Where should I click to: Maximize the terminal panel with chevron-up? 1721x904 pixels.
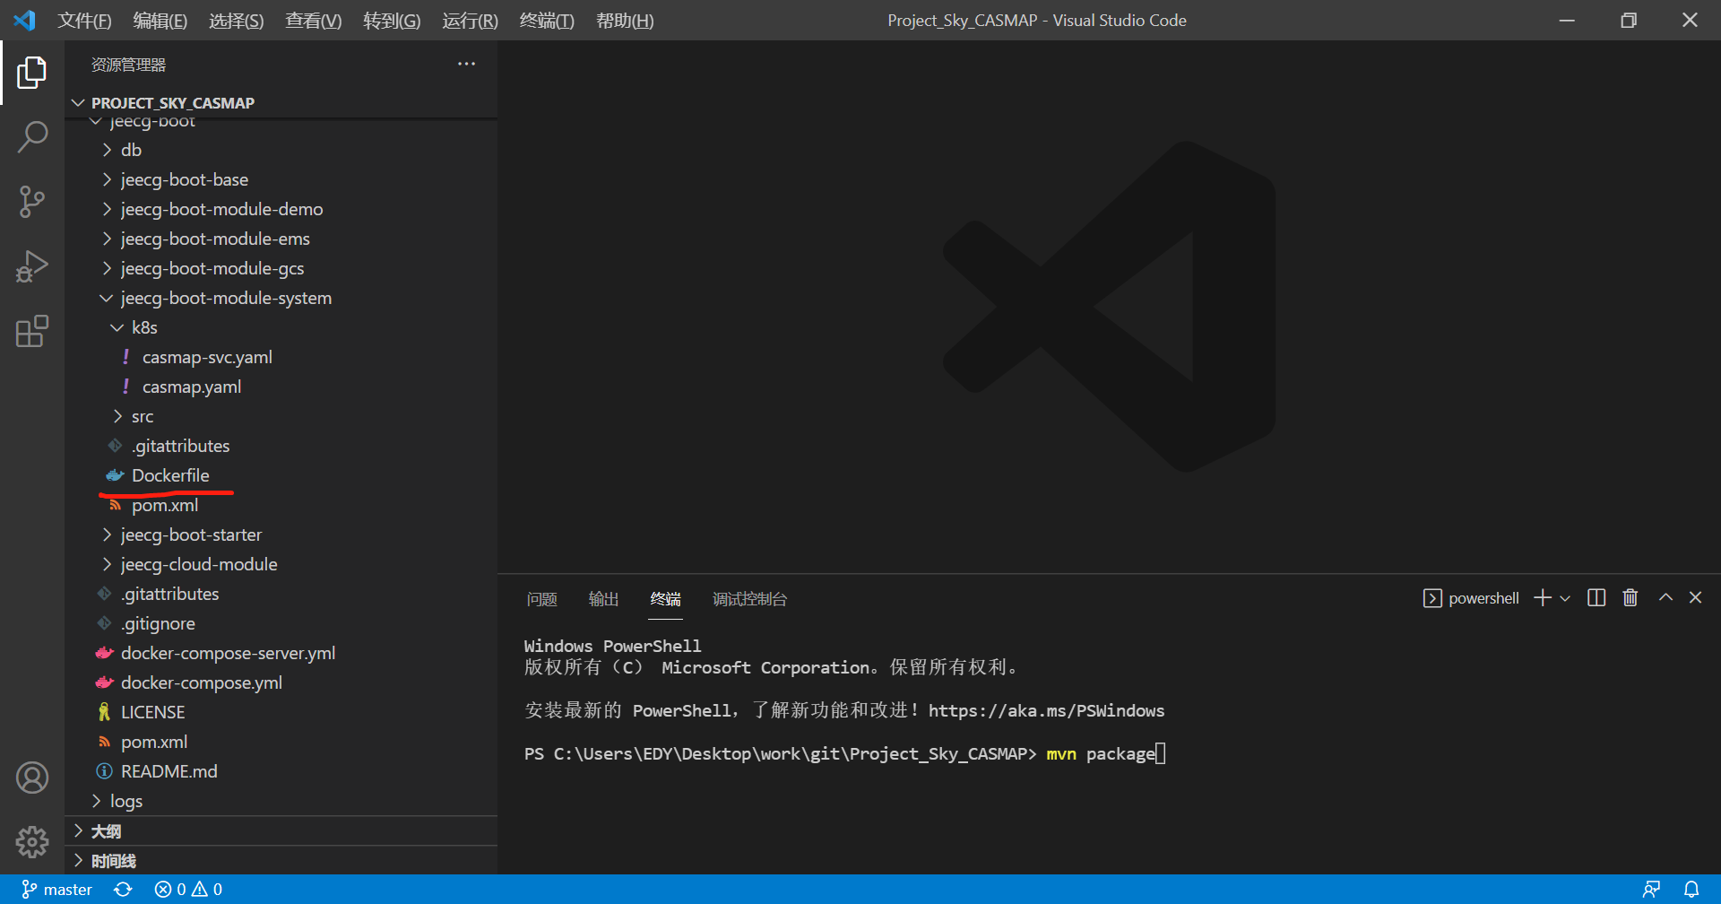coord(1665,598)
